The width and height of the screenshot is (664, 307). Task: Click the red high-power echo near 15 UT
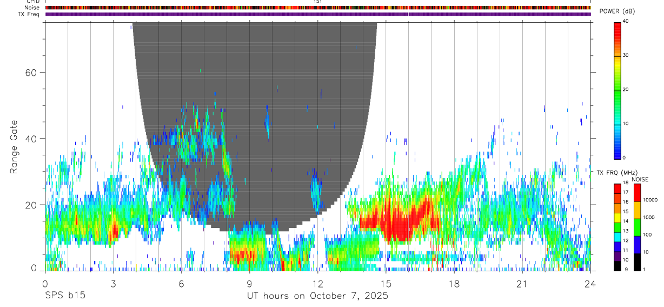(x=397, y=219)
